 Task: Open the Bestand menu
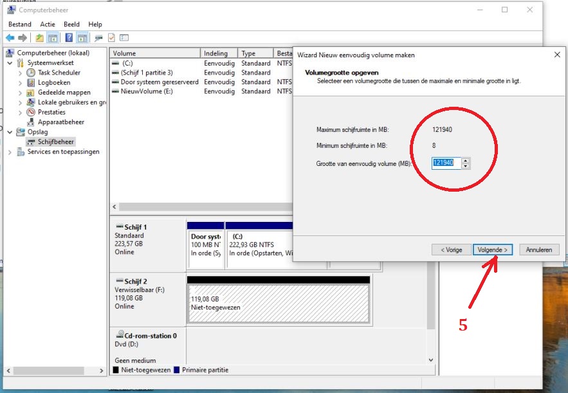(20, 24)
